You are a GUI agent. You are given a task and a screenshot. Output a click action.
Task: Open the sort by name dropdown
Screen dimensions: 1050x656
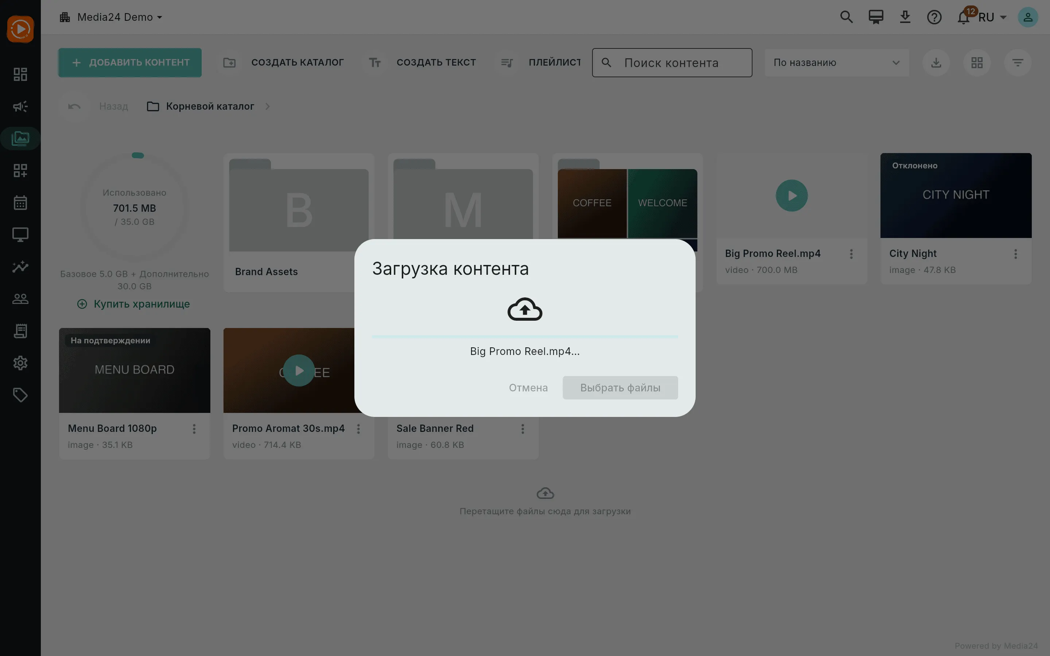(x=836, y=62)
